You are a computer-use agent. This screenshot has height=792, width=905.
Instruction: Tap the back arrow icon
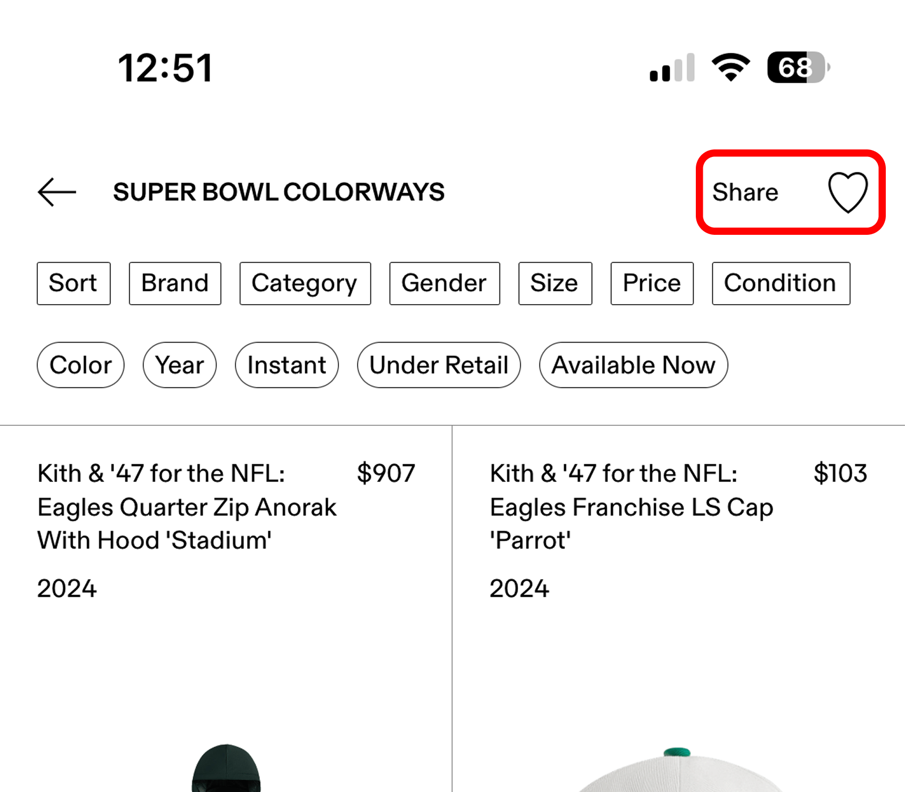pos(57,192)
